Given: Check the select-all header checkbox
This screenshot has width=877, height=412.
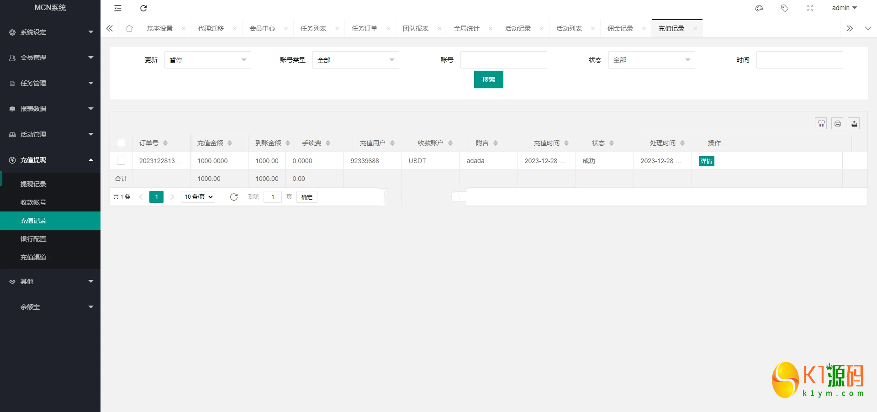Looking at the screenshot, I should coord(121,143).
